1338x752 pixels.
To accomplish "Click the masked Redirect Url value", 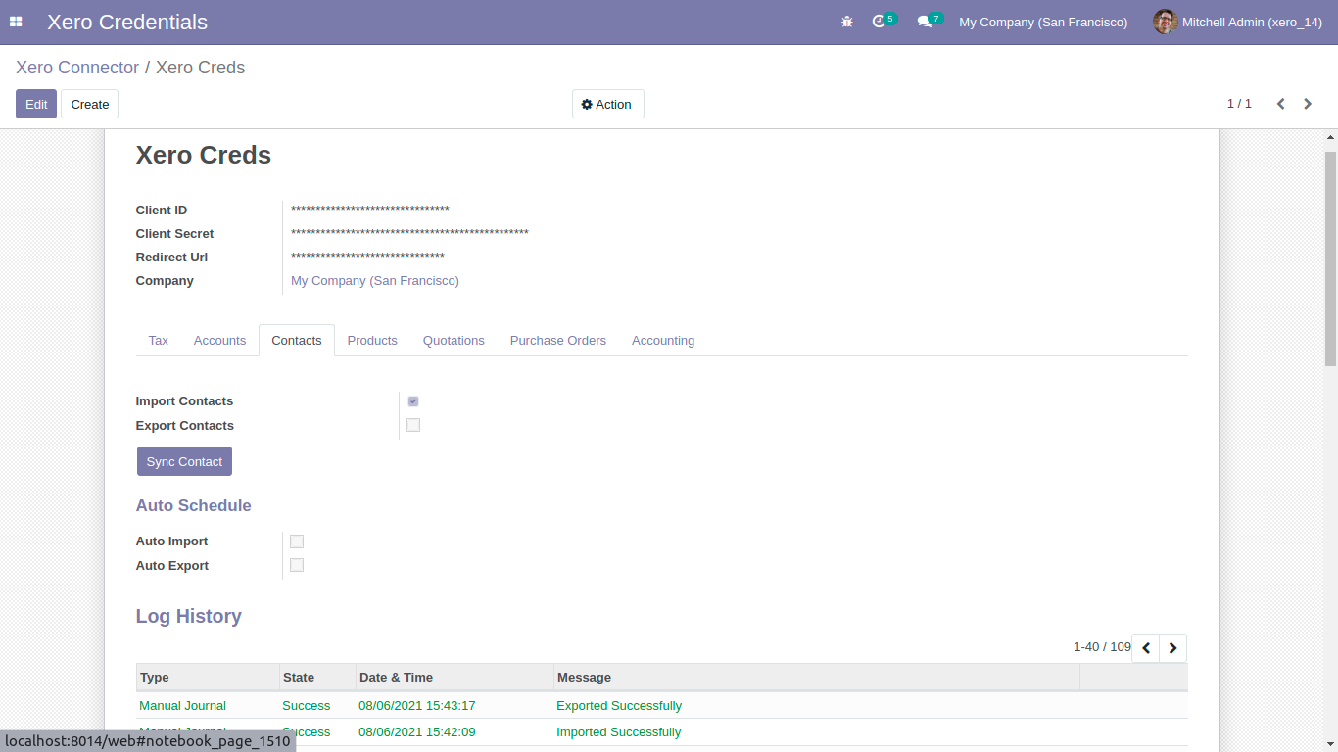I will 367,258.
